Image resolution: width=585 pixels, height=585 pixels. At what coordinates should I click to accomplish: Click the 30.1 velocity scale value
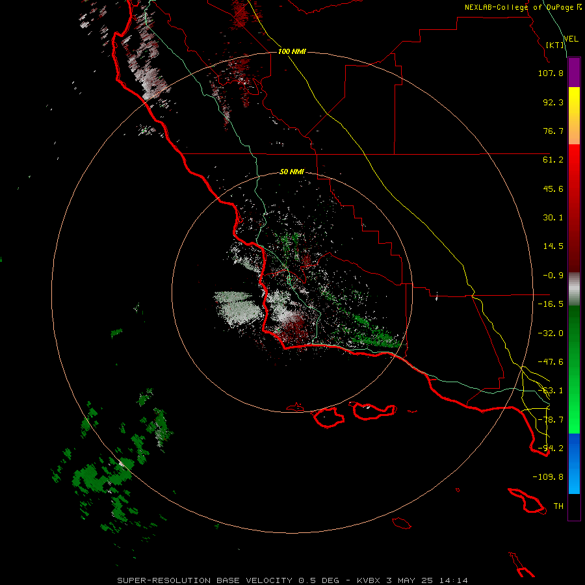pyautogui.click(x=553, y=218)
